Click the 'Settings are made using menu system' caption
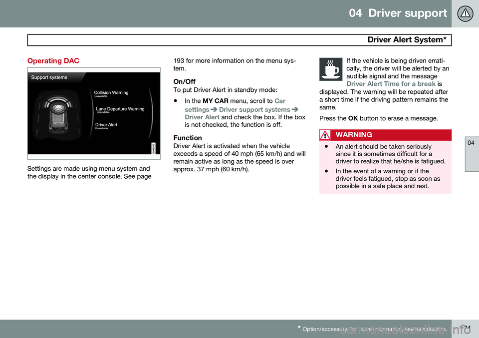The height and width of the screenshot is (338, 479). point(89,172)
